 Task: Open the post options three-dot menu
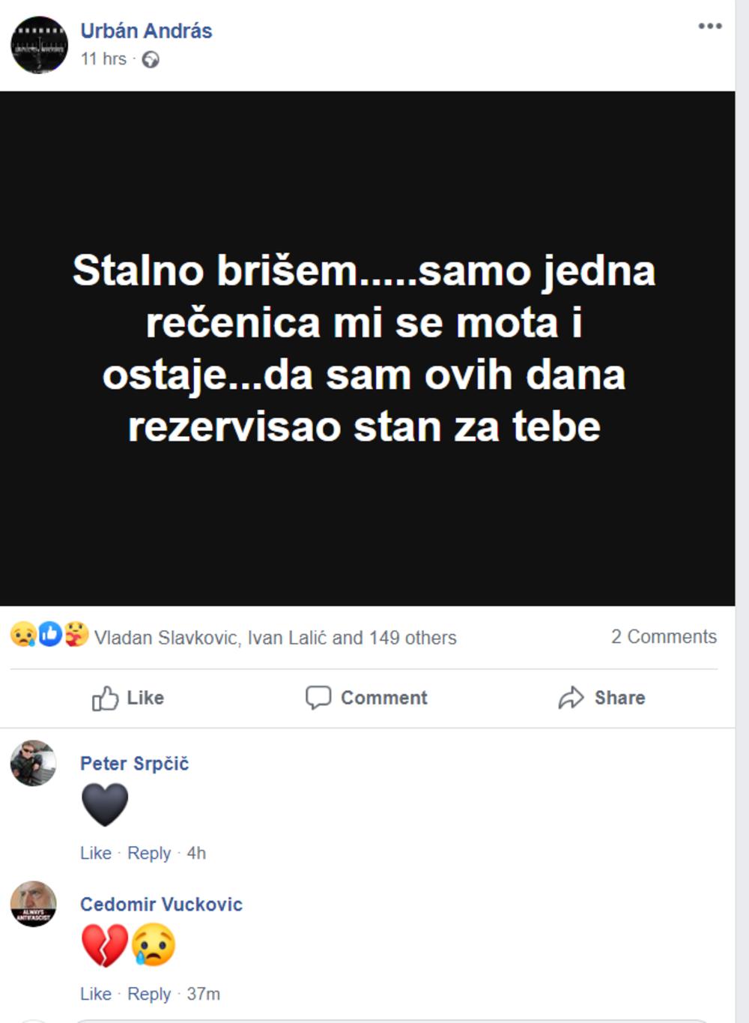(x=709, y=26)
